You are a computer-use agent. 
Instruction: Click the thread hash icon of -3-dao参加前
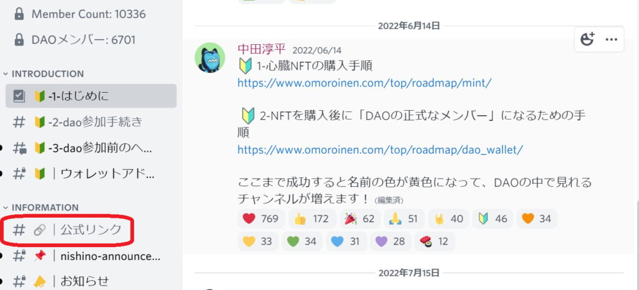tap(19, 148)
